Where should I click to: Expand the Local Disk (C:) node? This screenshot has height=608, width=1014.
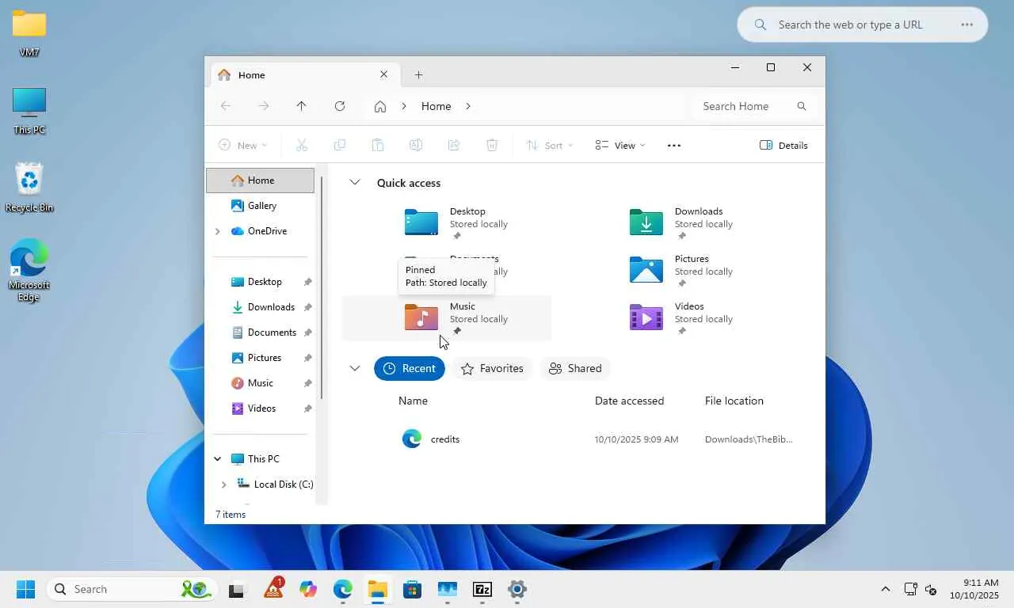(x=224, y=484)
